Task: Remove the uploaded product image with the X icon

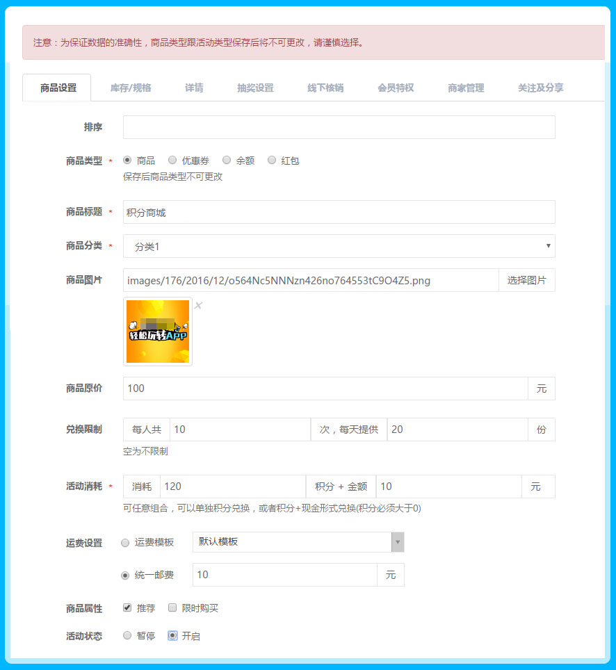Action: pos(198,306)
